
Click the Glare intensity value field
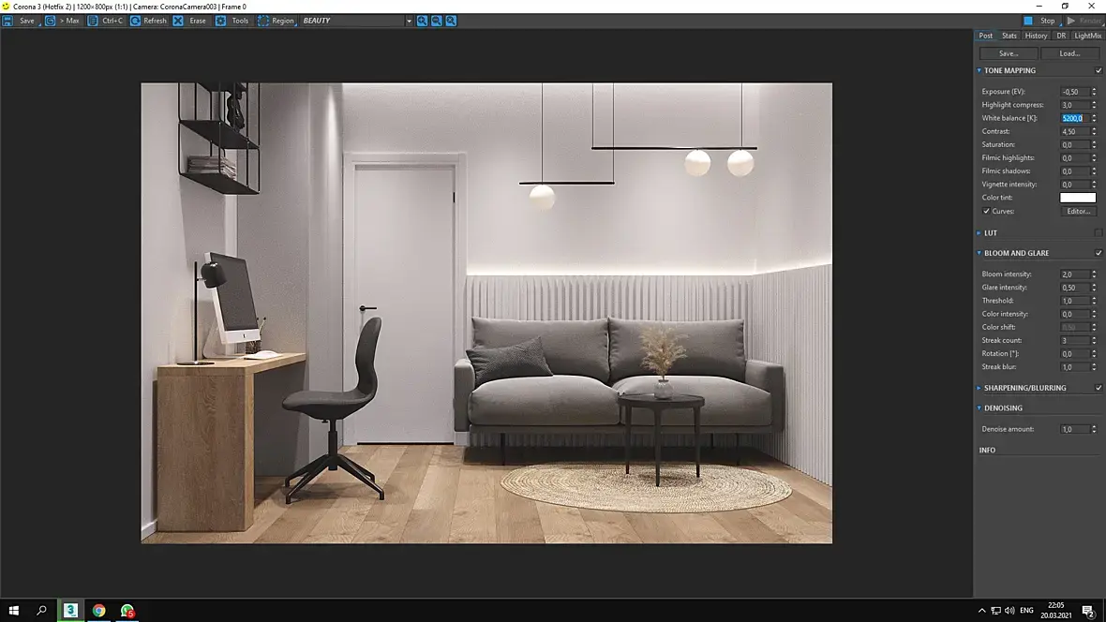coord(1075,288)
